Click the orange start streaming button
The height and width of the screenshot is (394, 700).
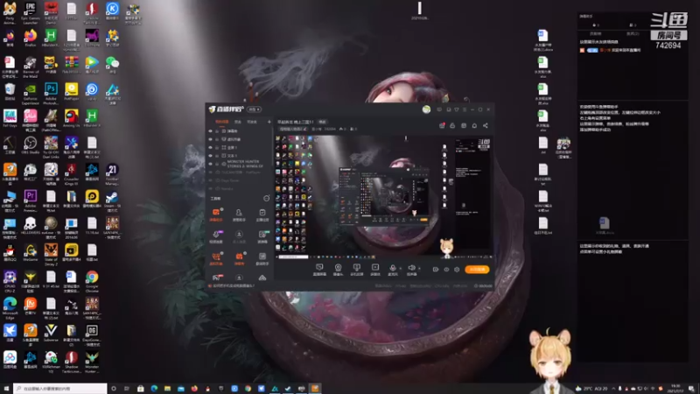pos(477,270)
